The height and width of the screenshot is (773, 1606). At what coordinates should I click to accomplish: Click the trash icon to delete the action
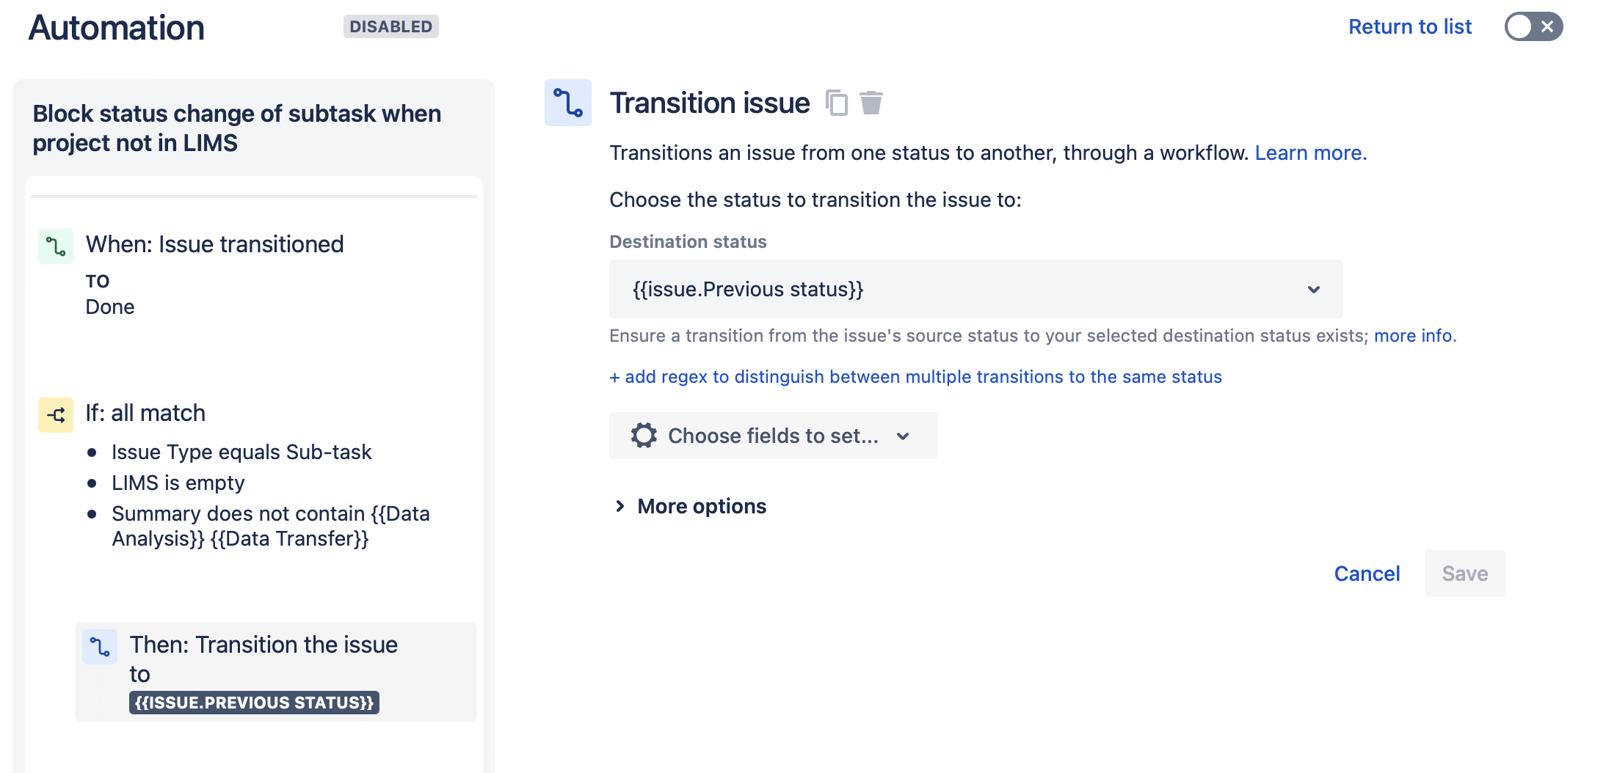(x=872, y=103)
